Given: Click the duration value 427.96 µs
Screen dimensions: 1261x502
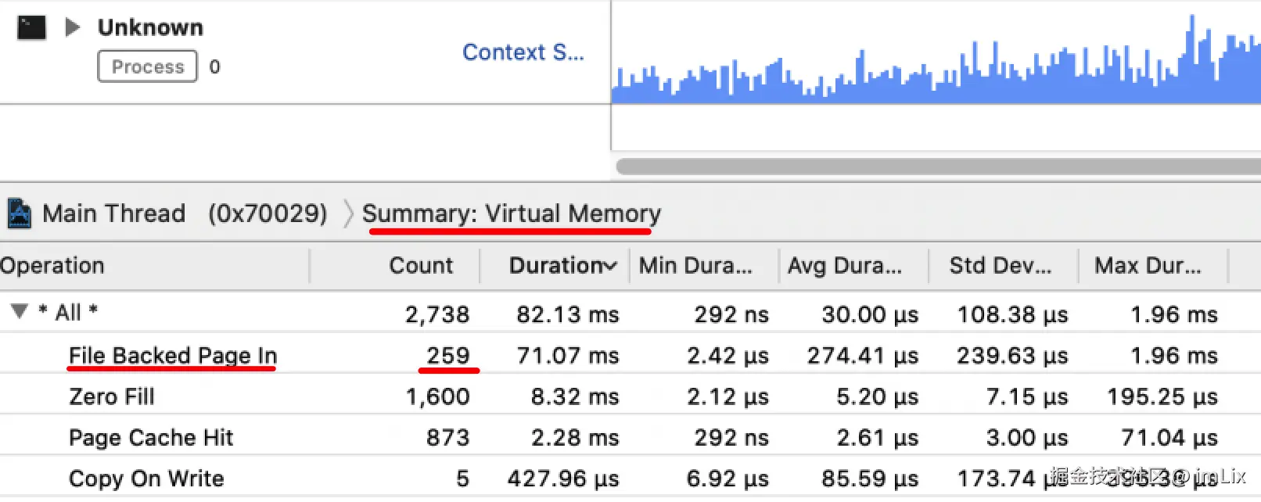Looking at the screenshot, I should (x=563, y=479).
